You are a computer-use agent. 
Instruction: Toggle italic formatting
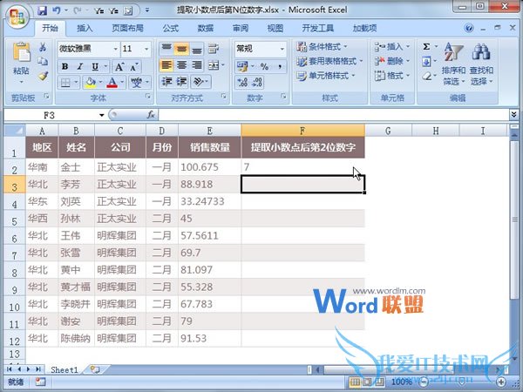point(80,67)
